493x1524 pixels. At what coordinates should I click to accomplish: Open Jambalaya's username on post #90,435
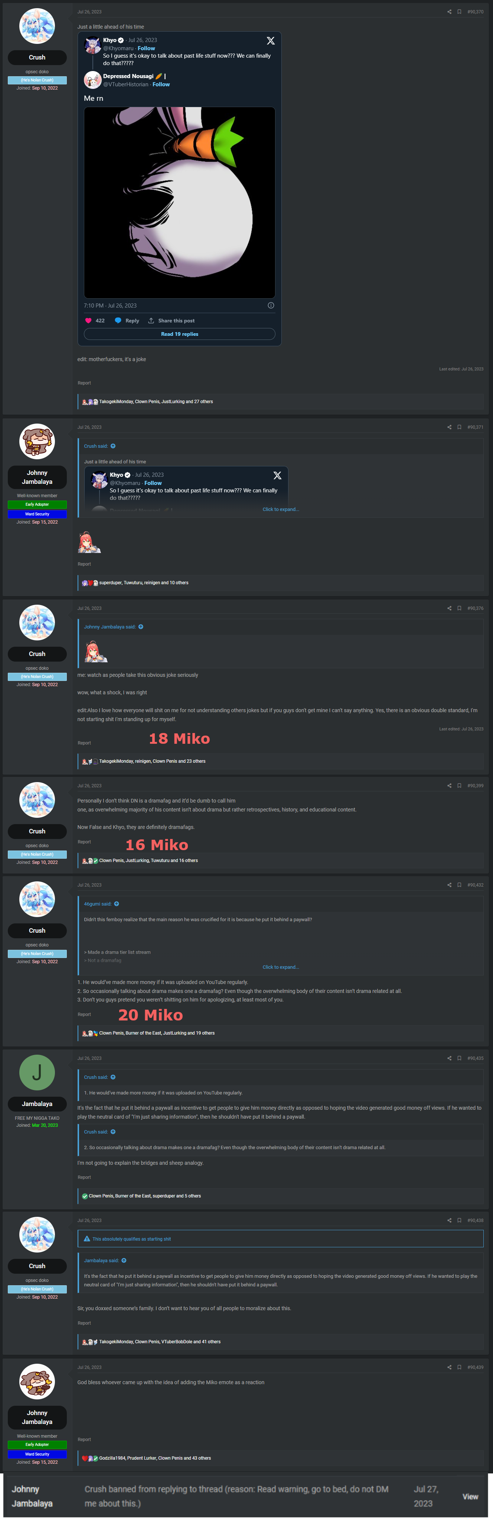37,1105
